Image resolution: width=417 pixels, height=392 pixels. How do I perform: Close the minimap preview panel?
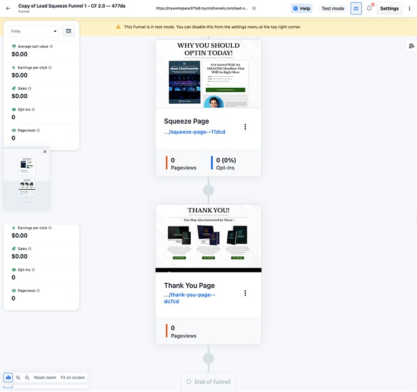click(45, 152)
